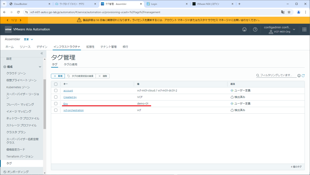Click the warning triangle icon in banner
The image size is (310, 175).
[x=79, y=20]
